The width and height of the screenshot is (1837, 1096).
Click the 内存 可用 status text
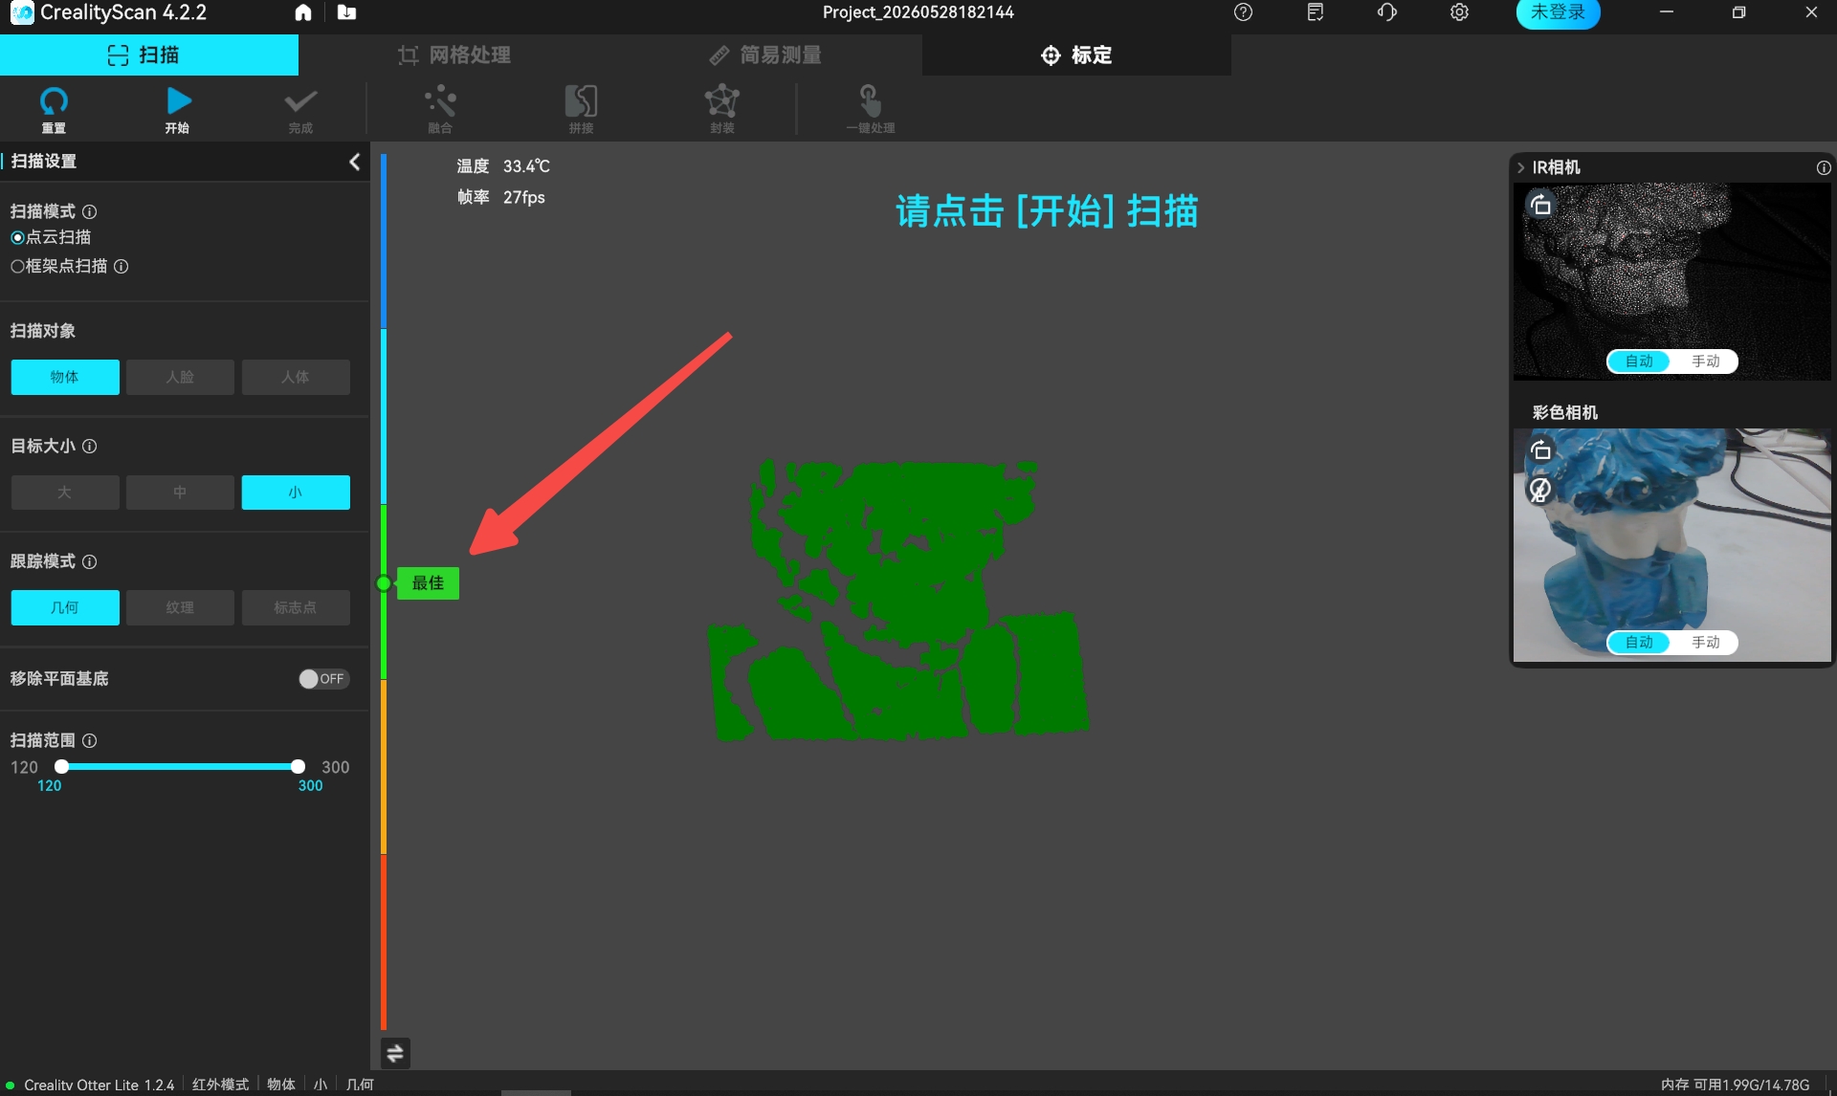(1735, 1085)
